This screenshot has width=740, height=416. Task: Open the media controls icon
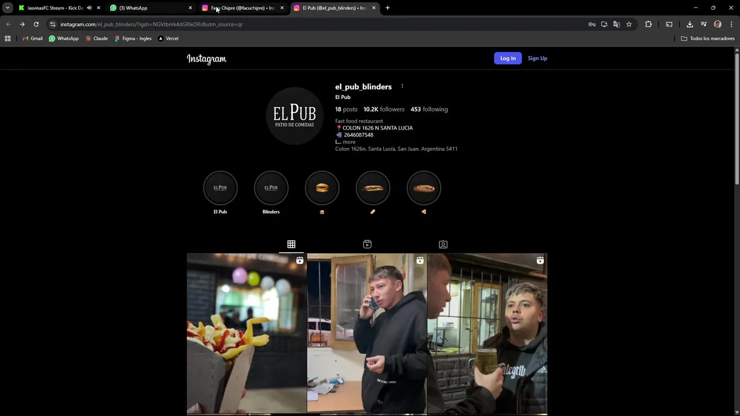[704, 24]
